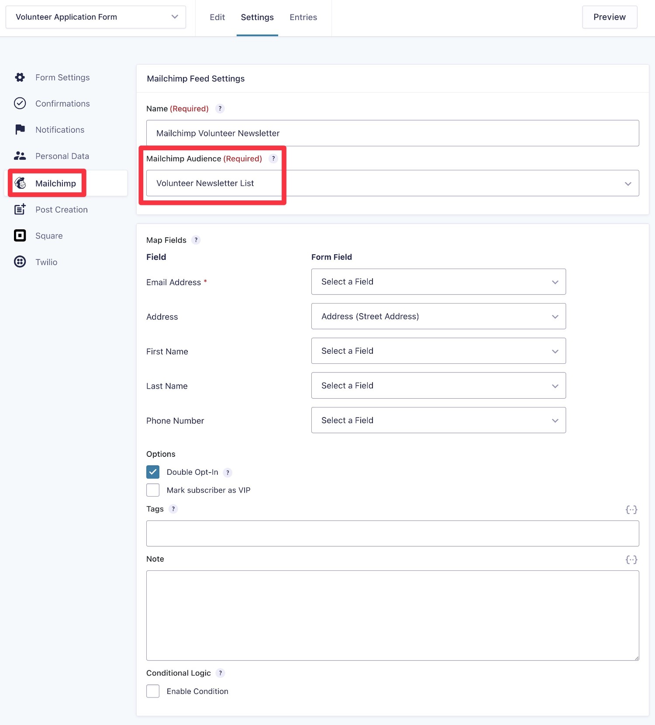Viewport: 655px width, 725px height.
Task: Open the Phone Number form field dropdown
Action: coord(438,420)
